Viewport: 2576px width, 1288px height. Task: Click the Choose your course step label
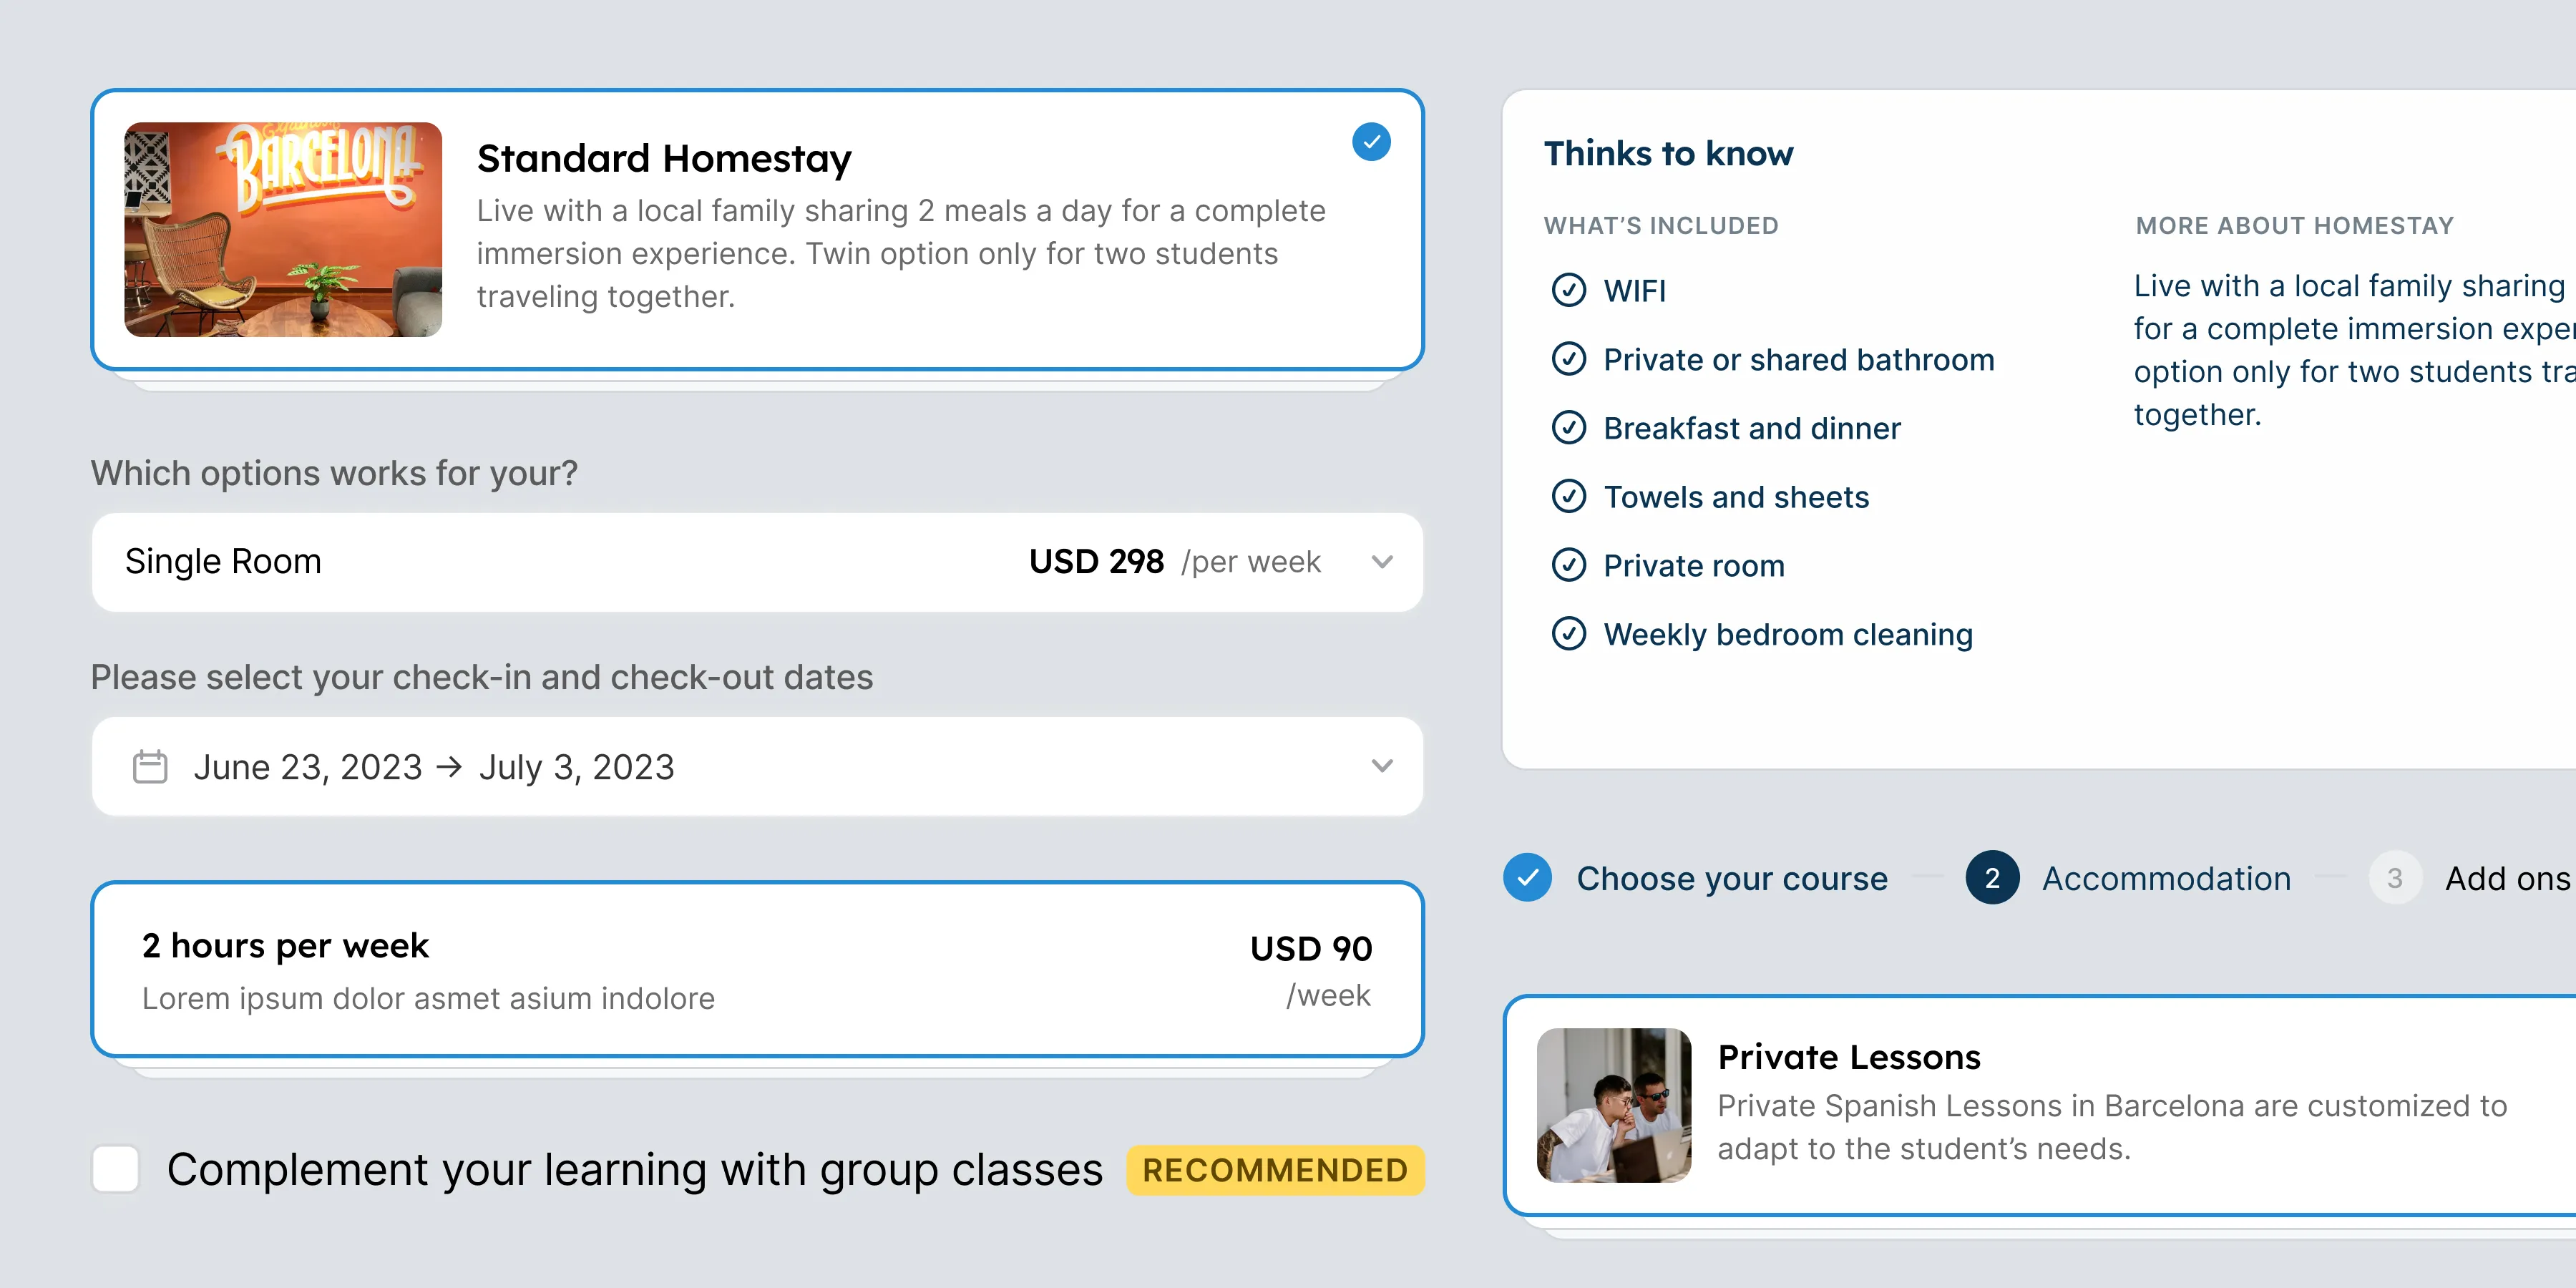1732,878
